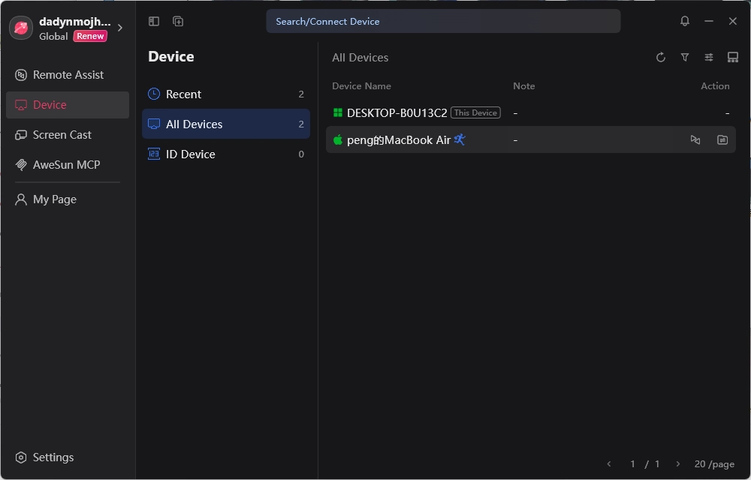Go to AweSun MCP
This screenshot has height=480, width=751.
click(x=68, y=165)
